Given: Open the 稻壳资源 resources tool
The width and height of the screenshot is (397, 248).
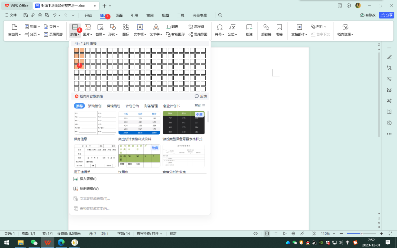Looking at the screenshot, I should click(x=346, y=30).
